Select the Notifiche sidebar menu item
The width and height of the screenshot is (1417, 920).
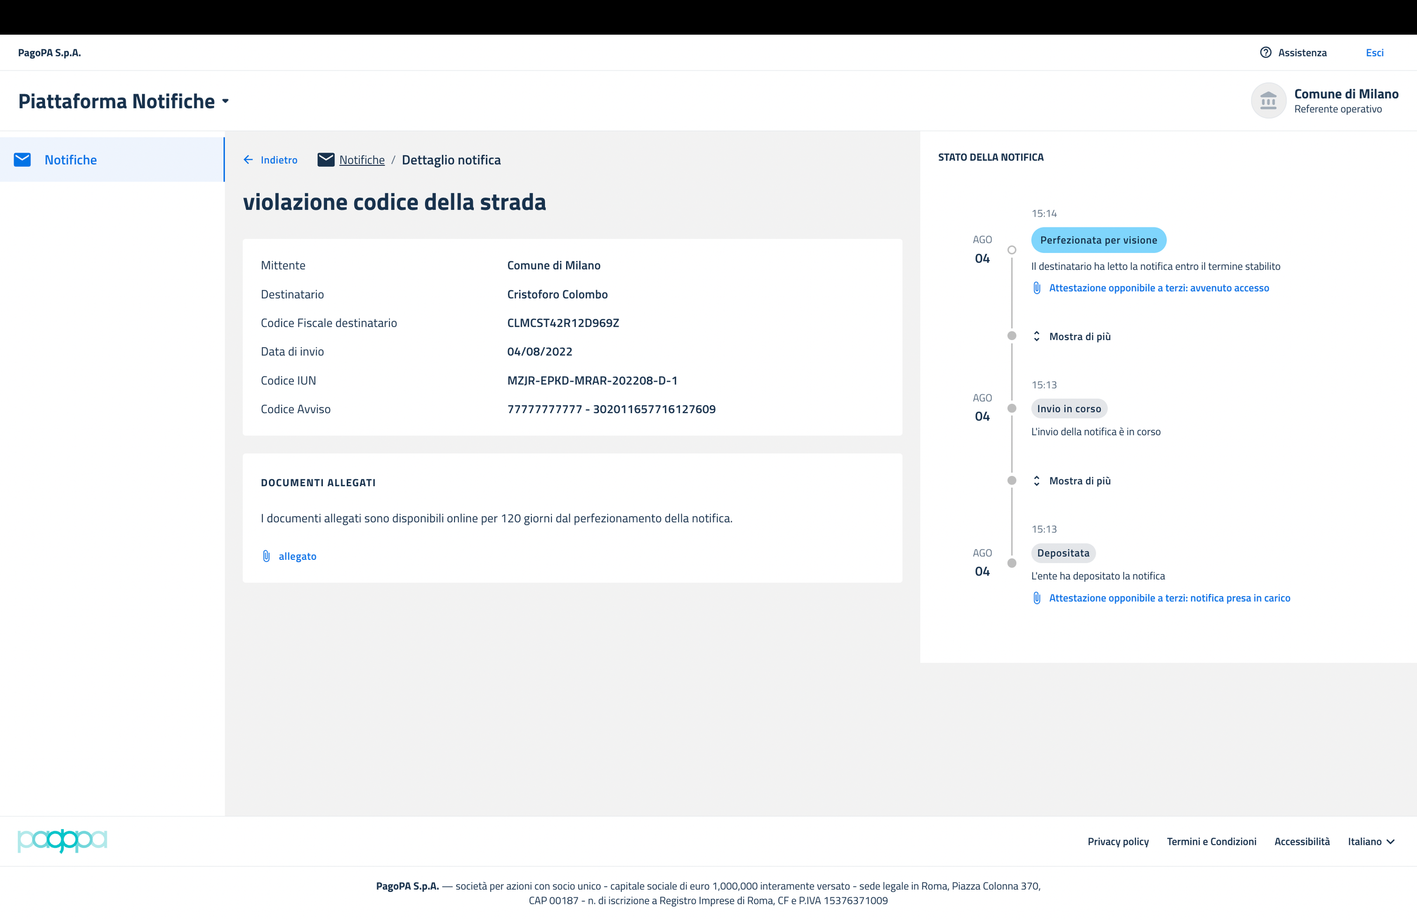point(70,160)
